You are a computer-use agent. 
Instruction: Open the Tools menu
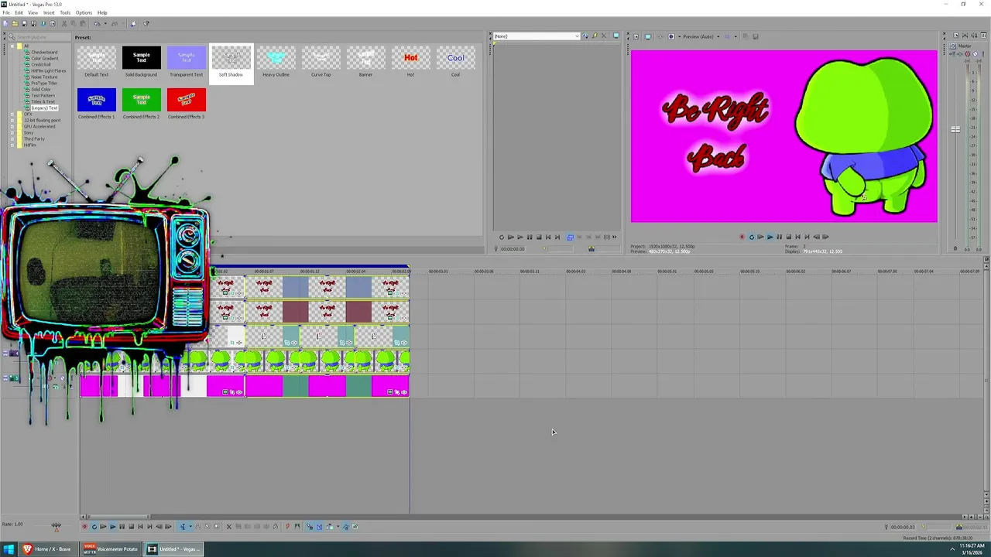[65, 12]
